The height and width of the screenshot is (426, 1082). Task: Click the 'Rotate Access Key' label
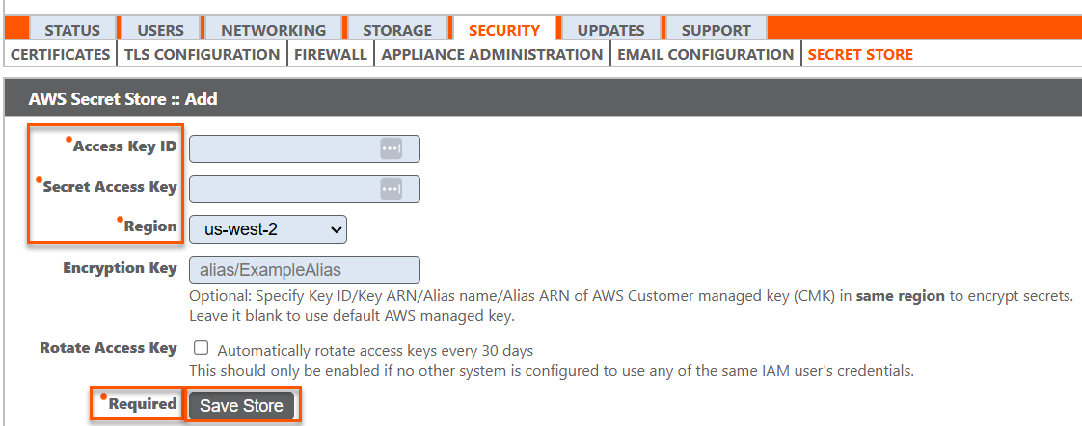[x=108, y=347]
